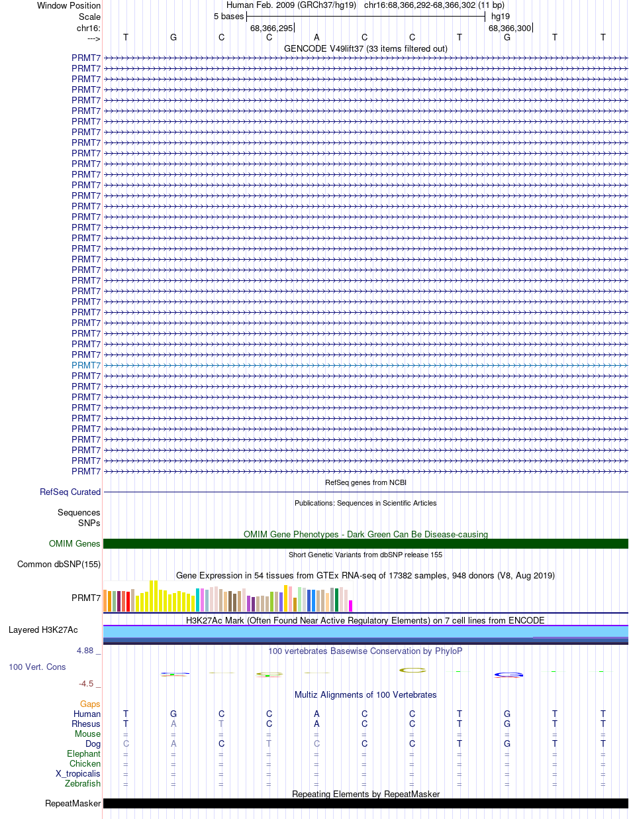Click the dark green bar in GTEx chart
The height and width of the screenshot is (819, 629).
click(337, 600)
